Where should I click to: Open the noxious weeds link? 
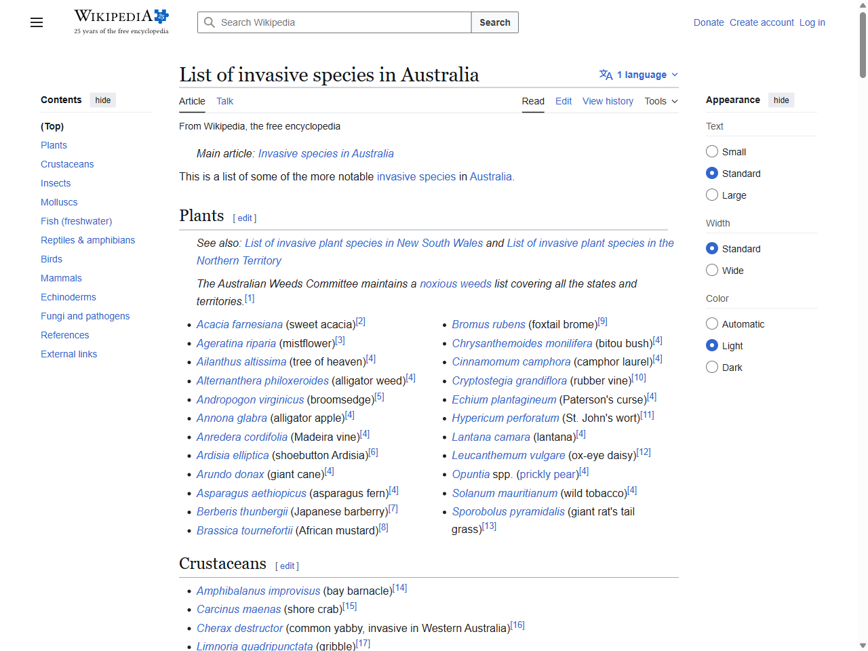[x=456, y=283]
